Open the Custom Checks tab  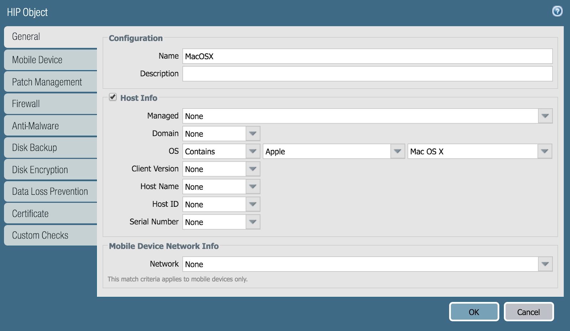[x=51, y=235]
